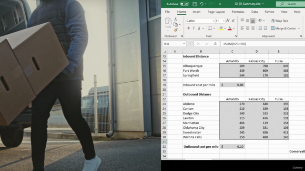Open the Name Box dropdown arrow
Screen dimensions: 305x171
184,44
